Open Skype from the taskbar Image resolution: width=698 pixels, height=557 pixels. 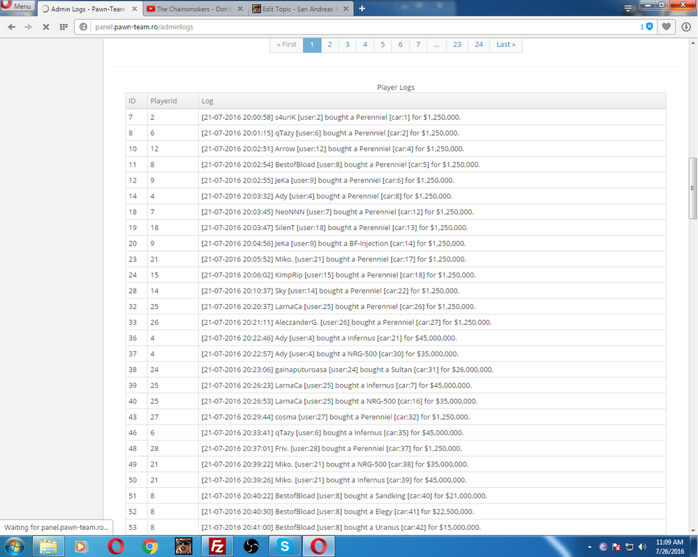(x=285, y=547)
